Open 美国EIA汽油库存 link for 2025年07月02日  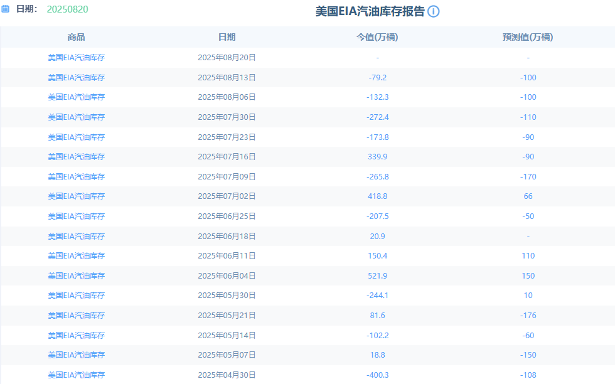click(77, 196)
